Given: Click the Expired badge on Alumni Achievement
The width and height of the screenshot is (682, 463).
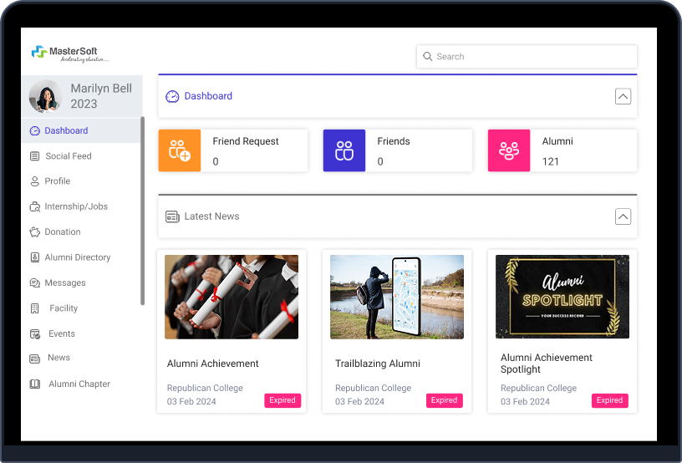Looking at the screenshot, I should click(282, 400).
